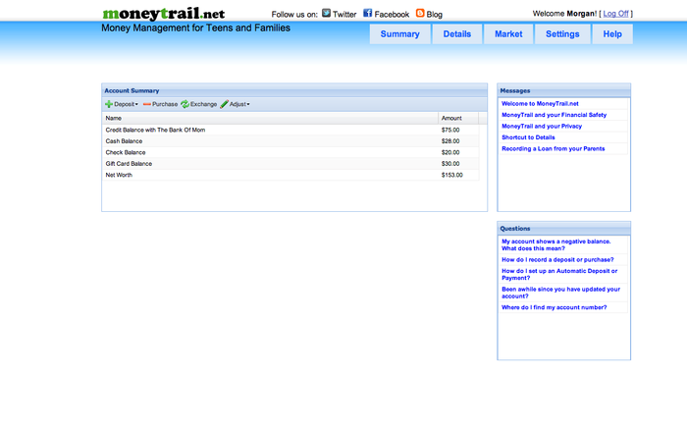Expand the Adjust dropdown arrow
This screenshot has width=687, height=429.
tap(248, 104)
